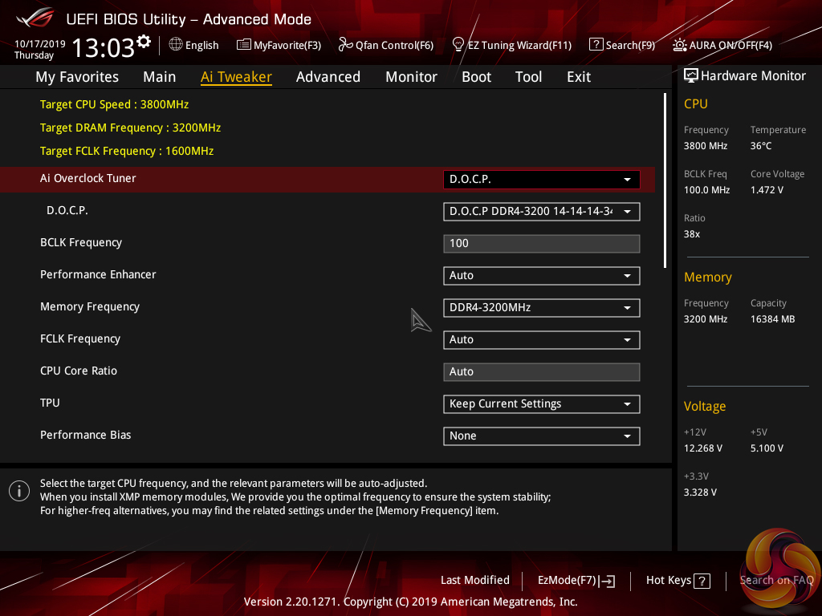
Task: Open the Performance Enhancer dropdown
Action: tap(542, 276)
